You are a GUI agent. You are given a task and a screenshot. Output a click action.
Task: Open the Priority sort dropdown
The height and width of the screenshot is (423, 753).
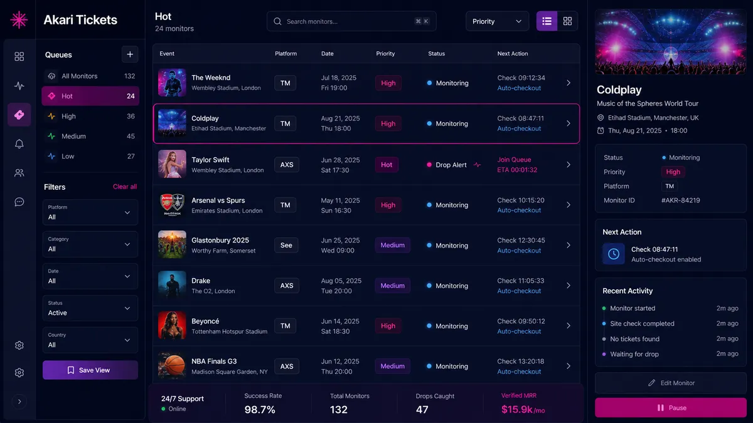tap(497, 21)
